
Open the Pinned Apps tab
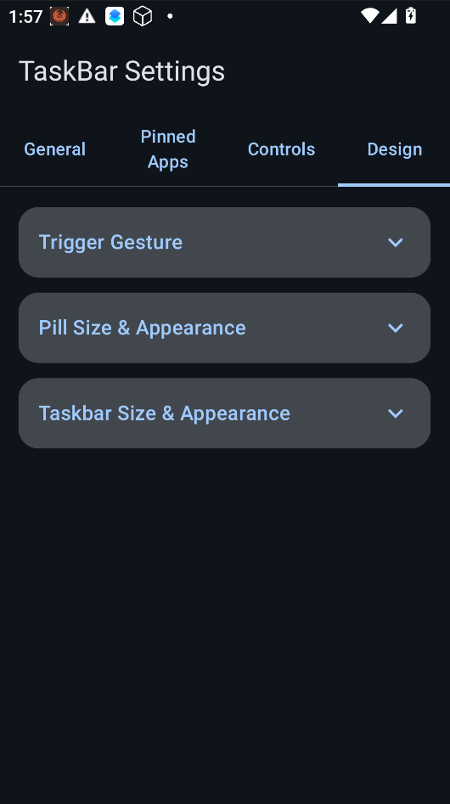(168, 149)
